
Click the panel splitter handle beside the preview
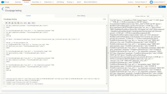(108, 53)
